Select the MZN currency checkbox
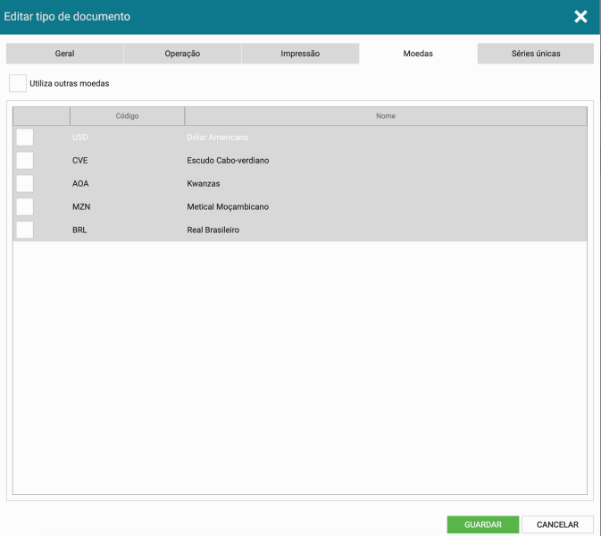 point(25,207)
